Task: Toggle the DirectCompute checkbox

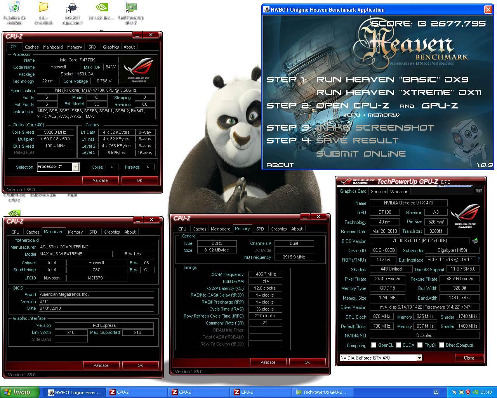Action: pos(441,345)
